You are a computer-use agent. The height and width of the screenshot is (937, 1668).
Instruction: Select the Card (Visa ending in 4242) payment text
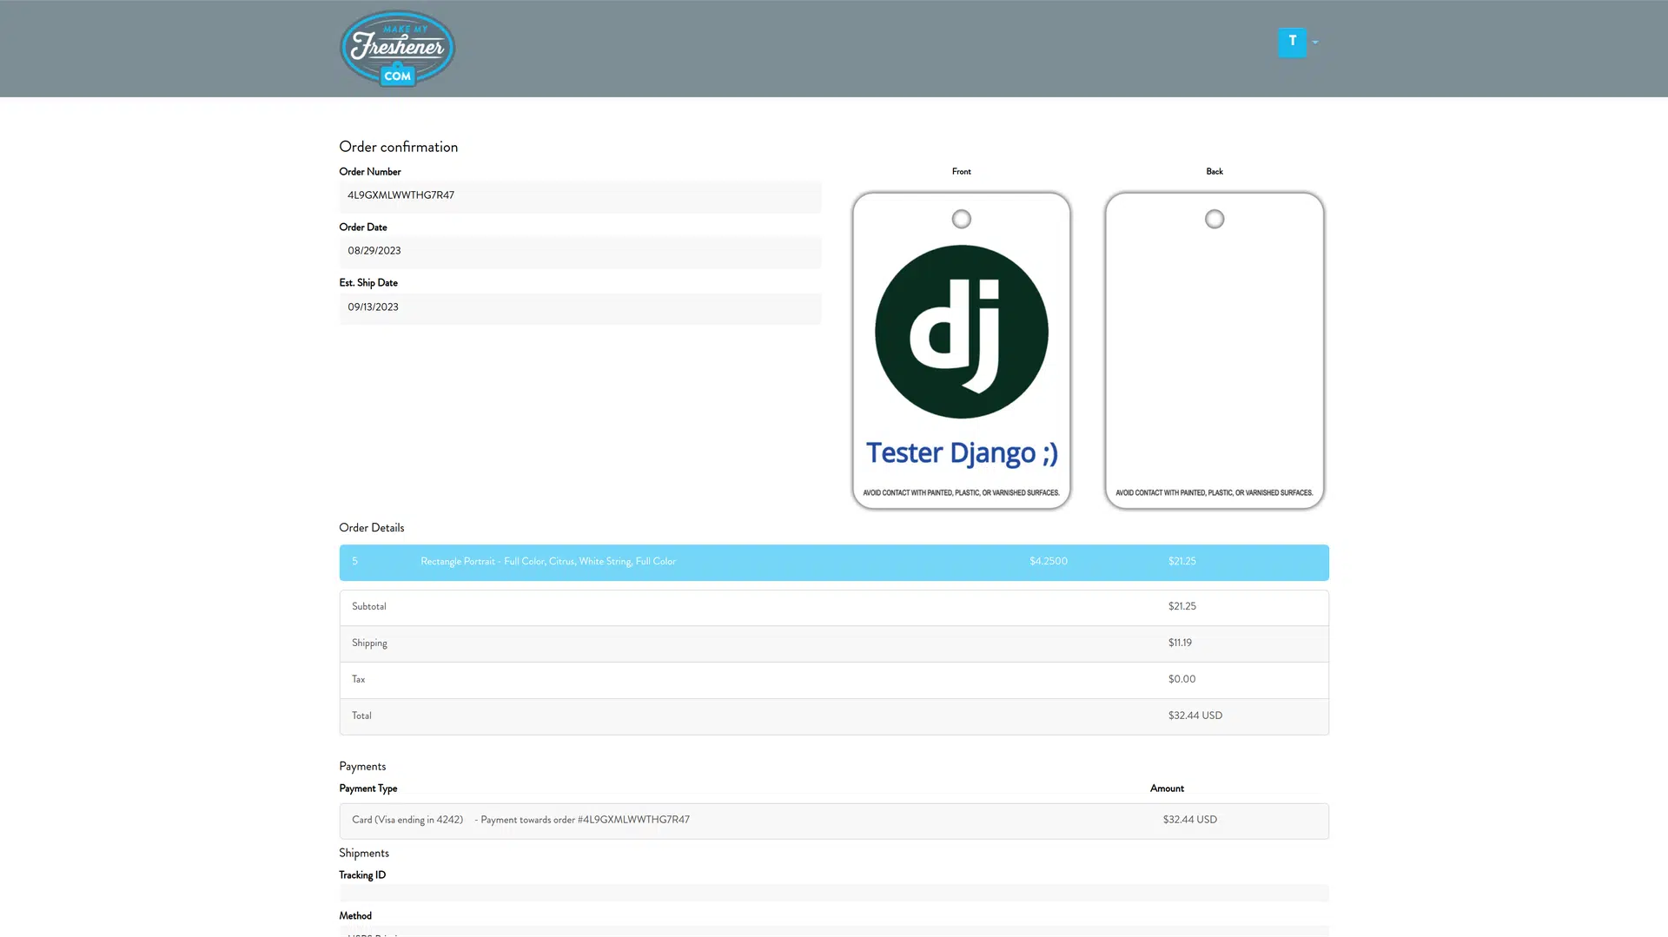(x=407, y=821)
